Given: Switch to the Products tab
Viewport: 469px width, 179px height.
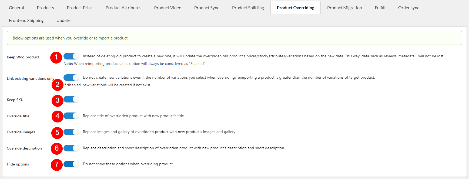Looking at the screenshot, I should pos(45,8).
